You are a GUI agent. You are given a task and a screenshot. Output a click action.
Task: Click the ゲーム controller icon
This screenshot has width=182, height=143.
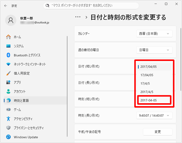point(8,109)
